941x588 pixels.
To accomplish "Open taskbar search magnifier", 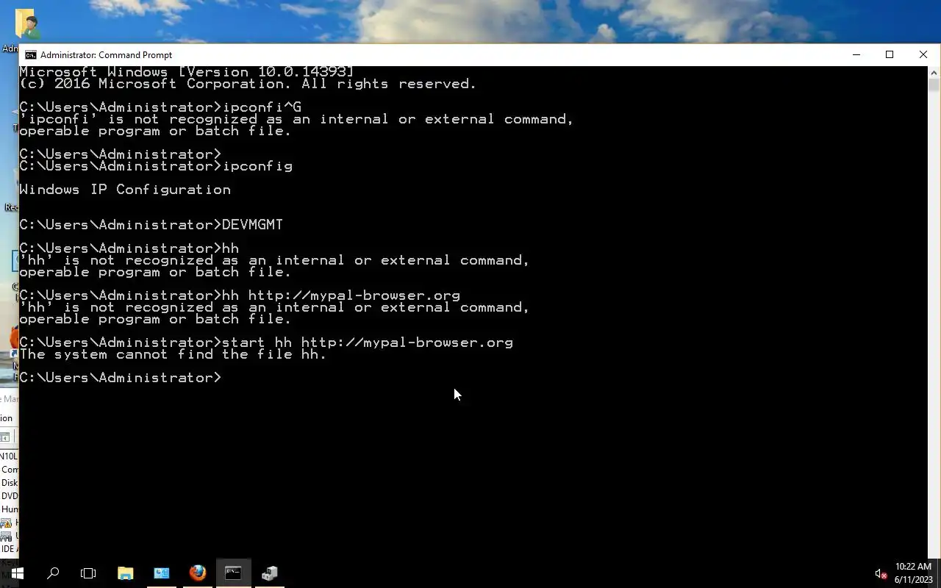I will [x=53, y=573].
